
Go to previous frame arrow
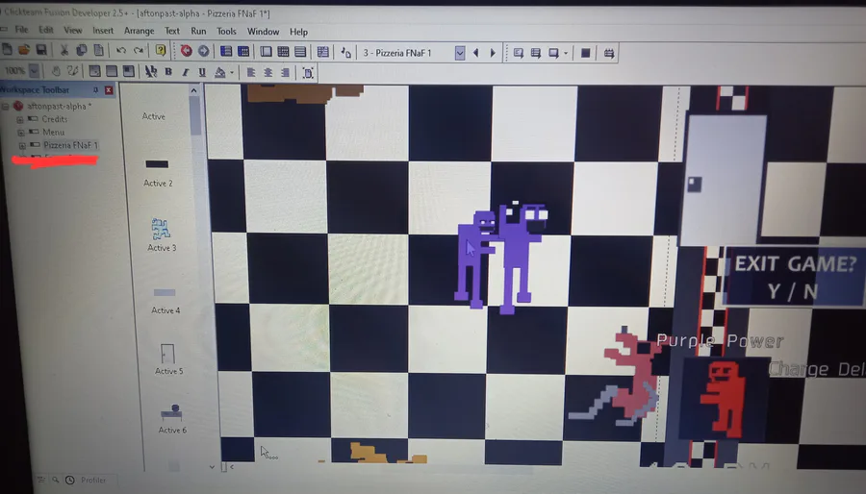(475, 53)
